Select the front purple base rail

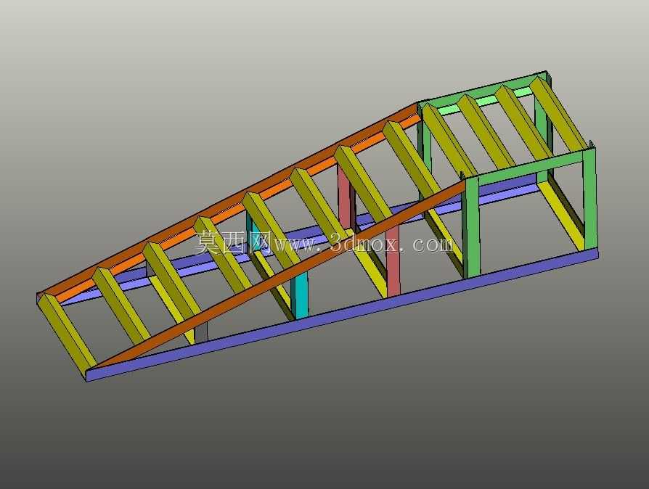[343, 314]
